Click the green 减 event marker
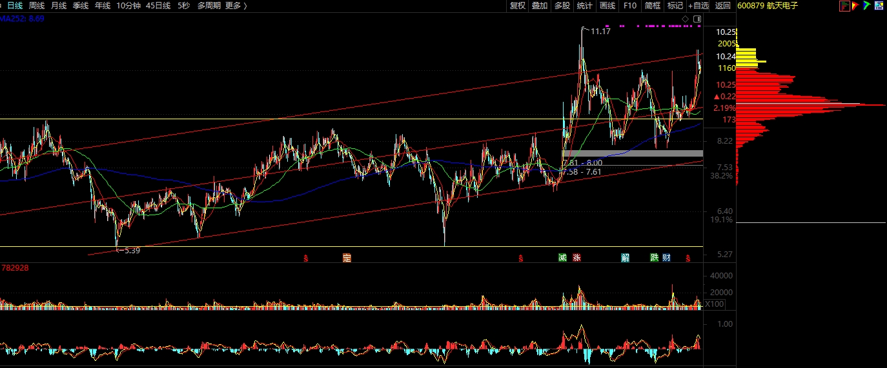 (x=563, y=258)
